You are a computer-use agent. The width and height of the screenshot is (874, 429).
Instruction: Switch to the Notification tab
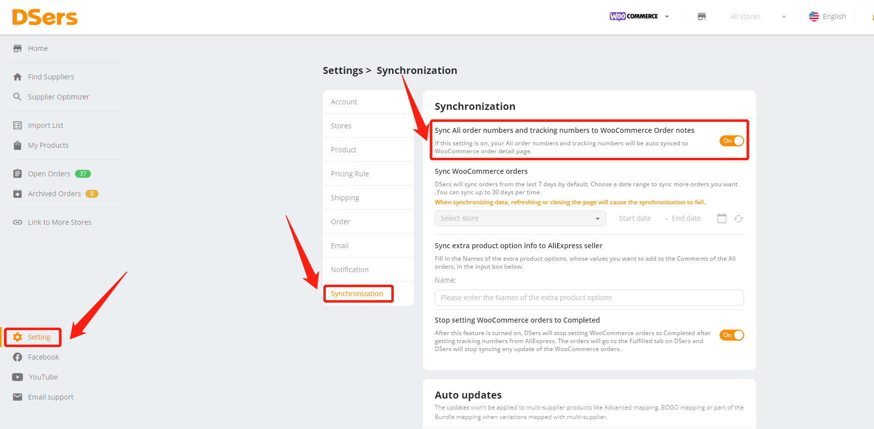coord(368,270)
